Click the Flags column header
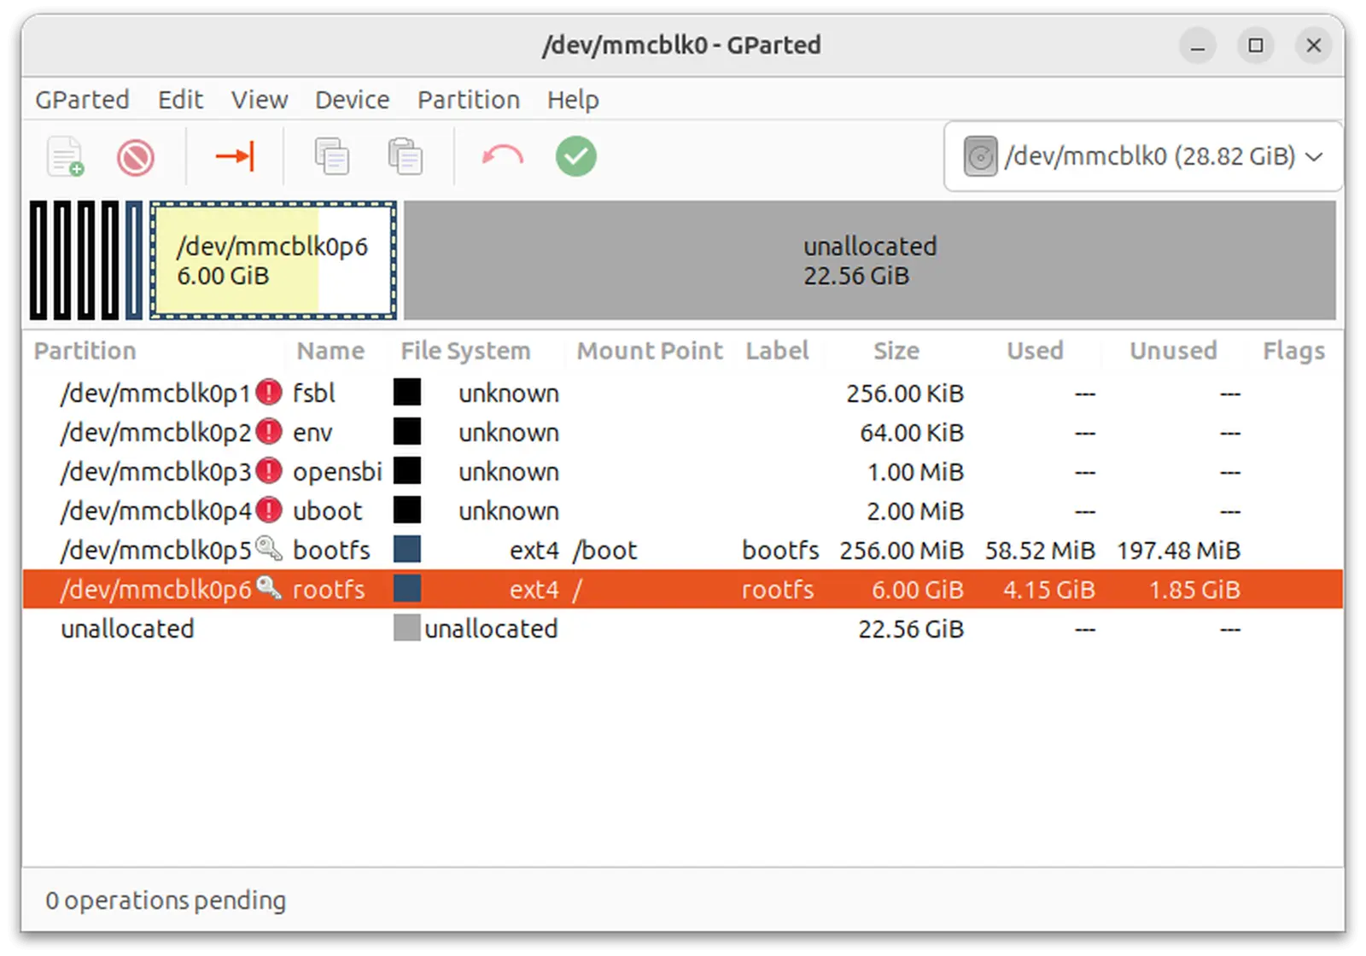The width and height of the screenshot is (1366, 956). point(1293,351)
